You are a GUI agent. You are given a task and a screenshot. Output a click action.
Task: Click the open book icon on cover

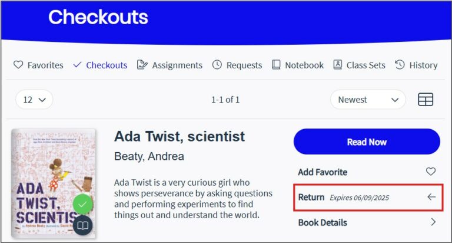83,225
